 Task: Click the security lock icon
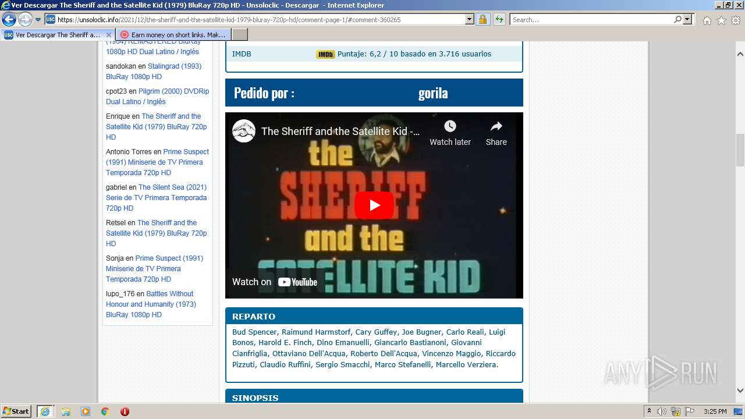[483, 20]
